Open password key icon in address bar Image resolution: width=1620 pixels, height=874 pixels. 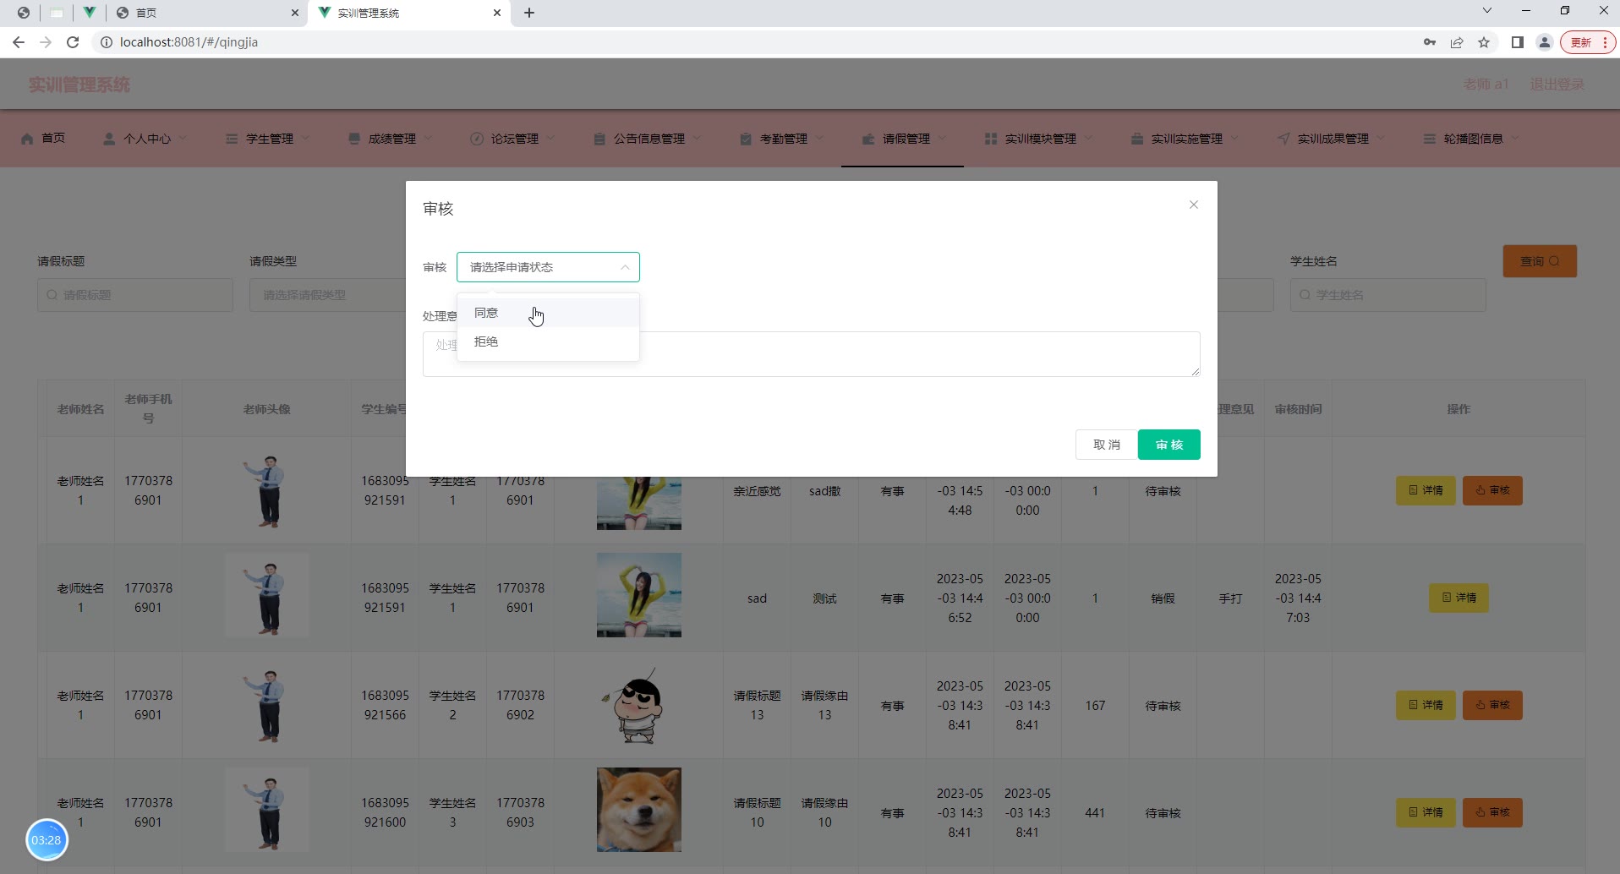click(1430, 42)
